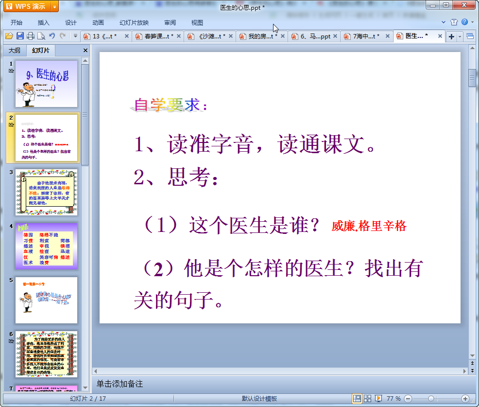Open the WPS 演示 application menu dropdown

pyautogui.click(x=54, y=6)
